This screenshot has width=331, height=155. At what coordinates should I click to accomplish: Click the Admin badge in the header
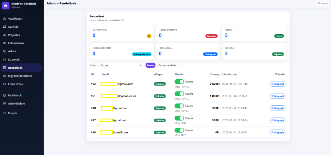[323, 3]
